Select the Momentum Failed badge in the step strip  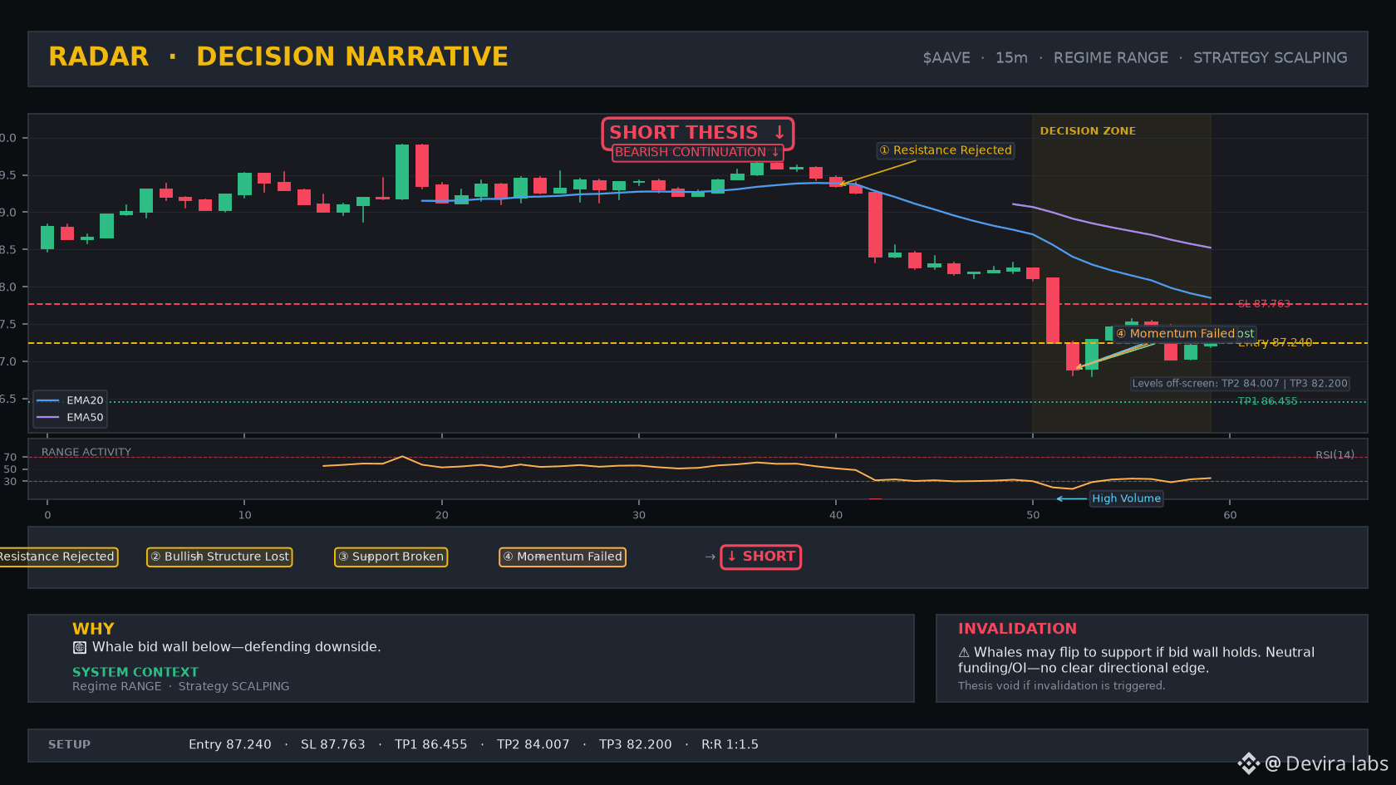pyautogui.click(x=563, y=557)
